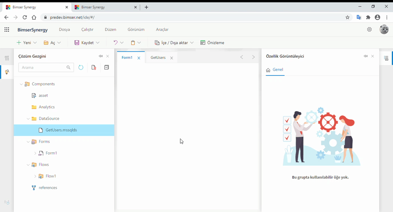
Task: Click the delete file icon beside refresh
Action: tap(94, 68)
